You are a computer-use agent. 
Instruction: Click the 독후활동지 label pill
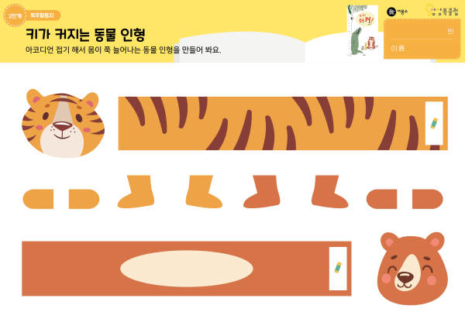42,15
